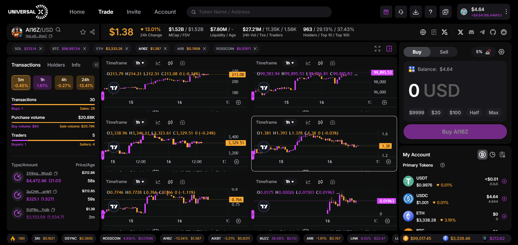Open the AI16Z chart timeframe dropdown
The height and width of the screenshot is (245, 518).
(290, 122)
